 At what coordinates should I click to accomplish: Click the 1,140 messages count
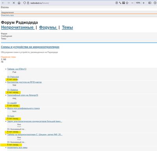(x=4, y=59)
